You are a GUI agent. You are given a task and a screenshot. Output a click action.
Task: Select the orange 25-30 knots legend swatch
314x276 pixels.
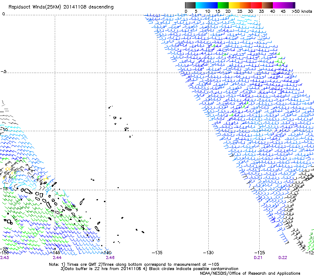245,5
